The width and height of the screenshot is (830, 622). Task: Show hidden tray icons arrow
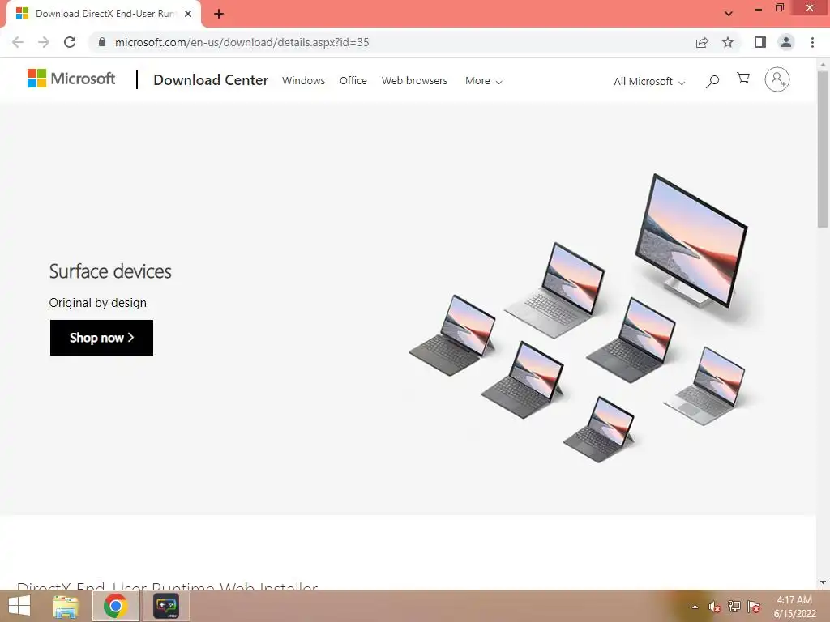click(695, 607)
